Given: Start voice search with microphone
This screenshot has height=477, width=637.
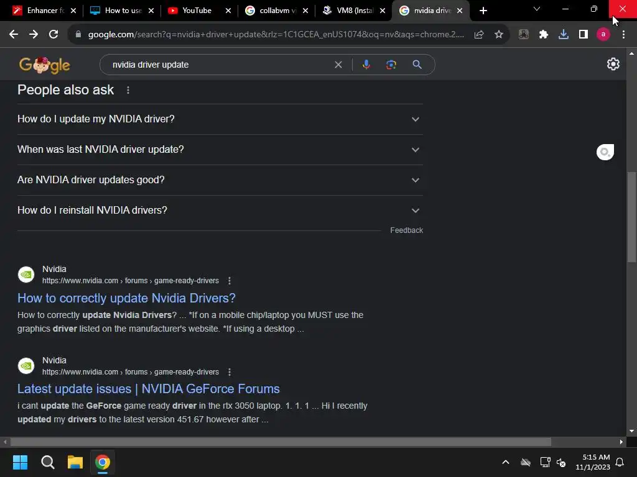Looking at the screenshot, I should click(x=366, y=65).
